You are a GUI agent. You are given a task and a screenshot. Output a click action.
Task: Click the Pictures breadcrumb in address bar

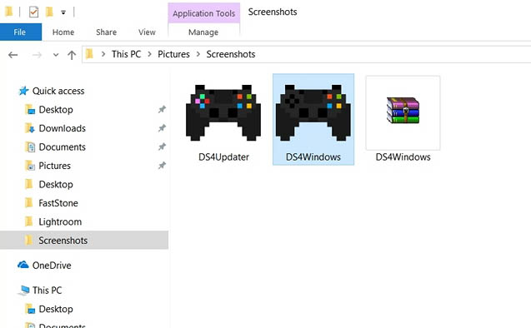173,54
